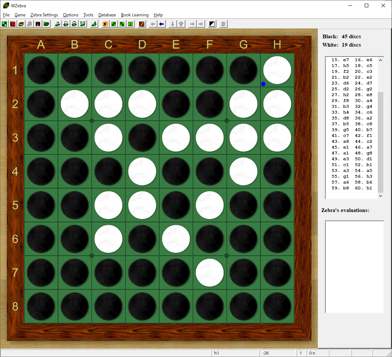Open the Zebra Settings menu
Image resolution: width=392 pixels, height=357 pixels.
pyautogui.click(x=44, y=15)
